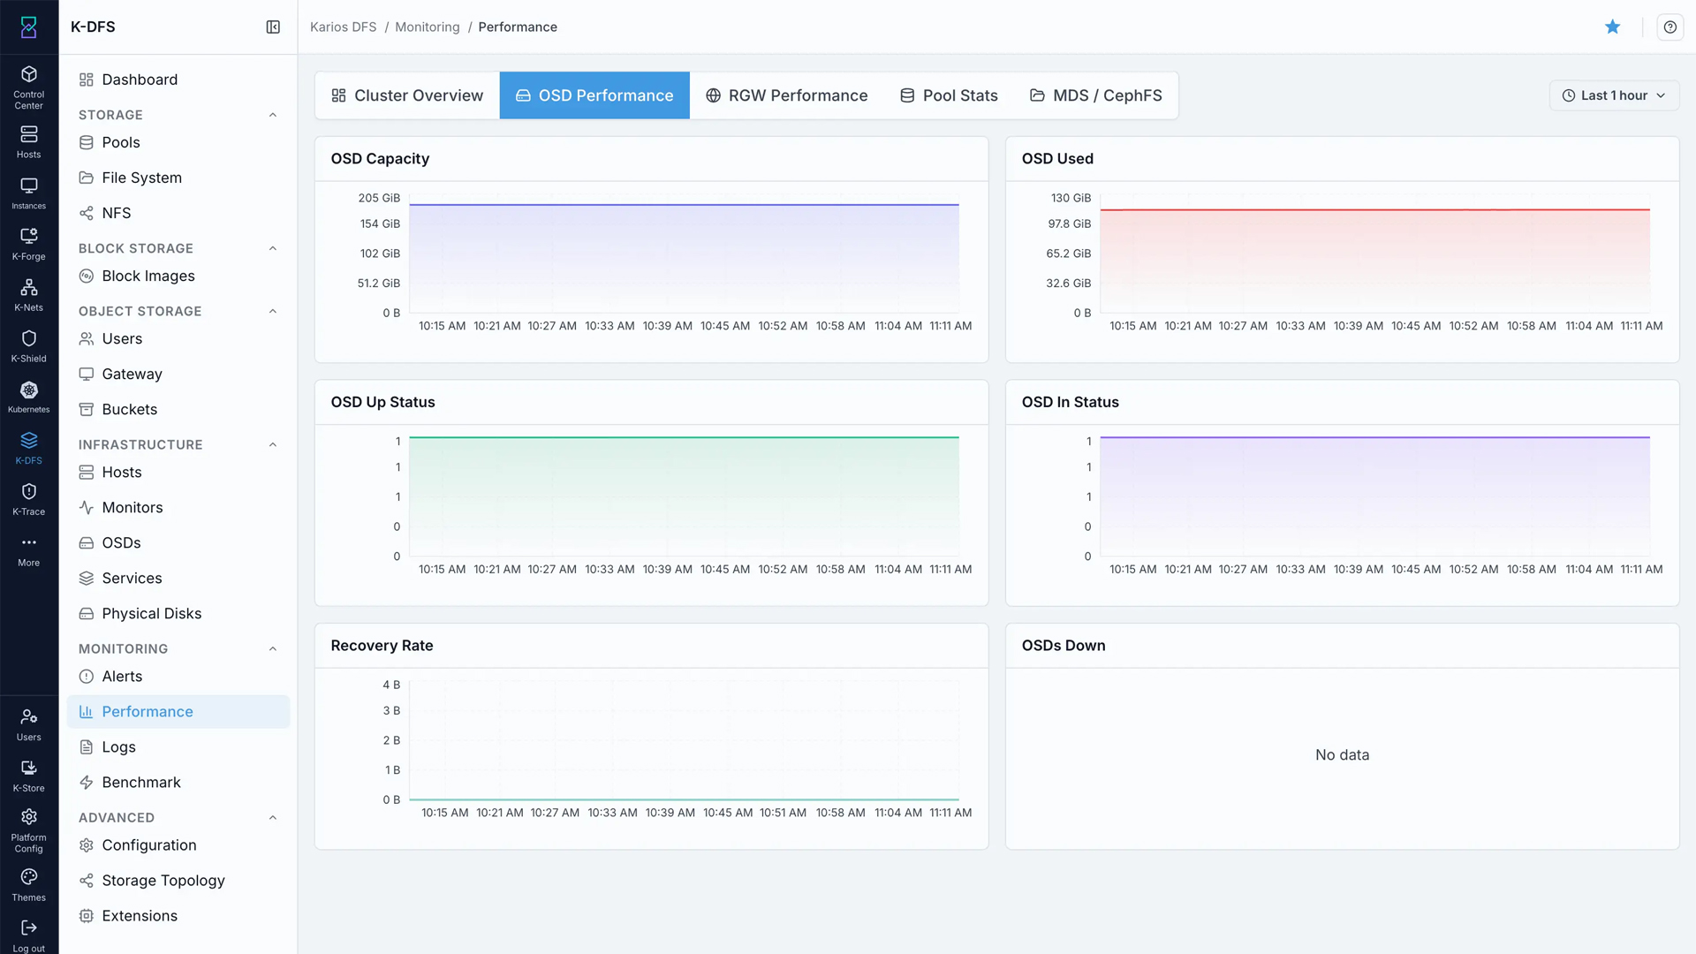
Task: Open Alerts under Monitoring
Action: [178, 676]
